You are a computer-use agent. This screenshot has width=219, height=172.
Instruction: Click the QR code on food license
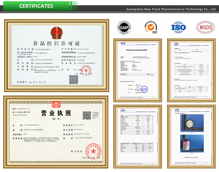[x=74, y=80]
